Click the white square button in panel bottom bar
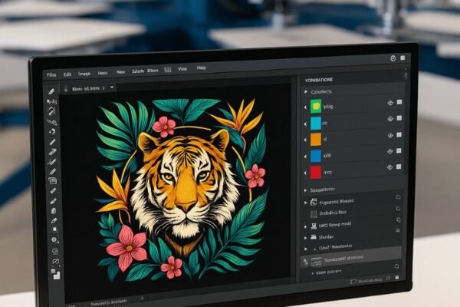The image size is (460, 307). tap(397, 277)
